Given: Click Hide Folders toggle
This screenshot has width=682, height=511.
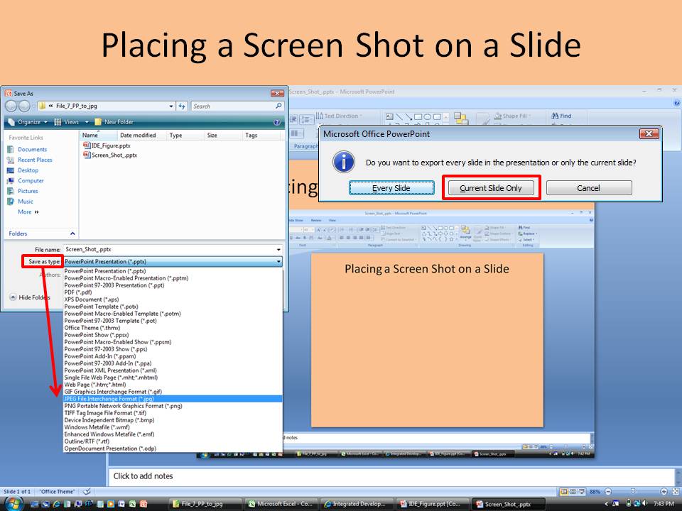Looking at the screenshot, I should pyautogui.click(x=30, y=297).
